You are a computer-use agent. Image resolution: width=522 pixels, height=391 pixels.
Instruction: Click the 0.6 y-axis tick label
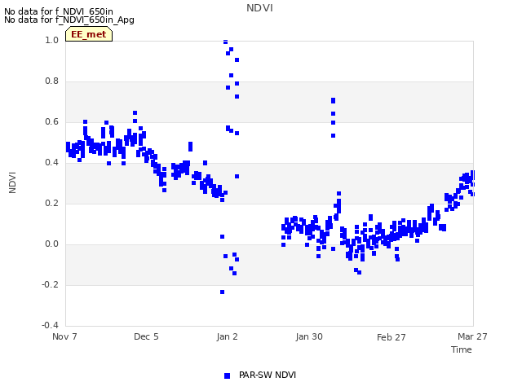coord(51,121)
